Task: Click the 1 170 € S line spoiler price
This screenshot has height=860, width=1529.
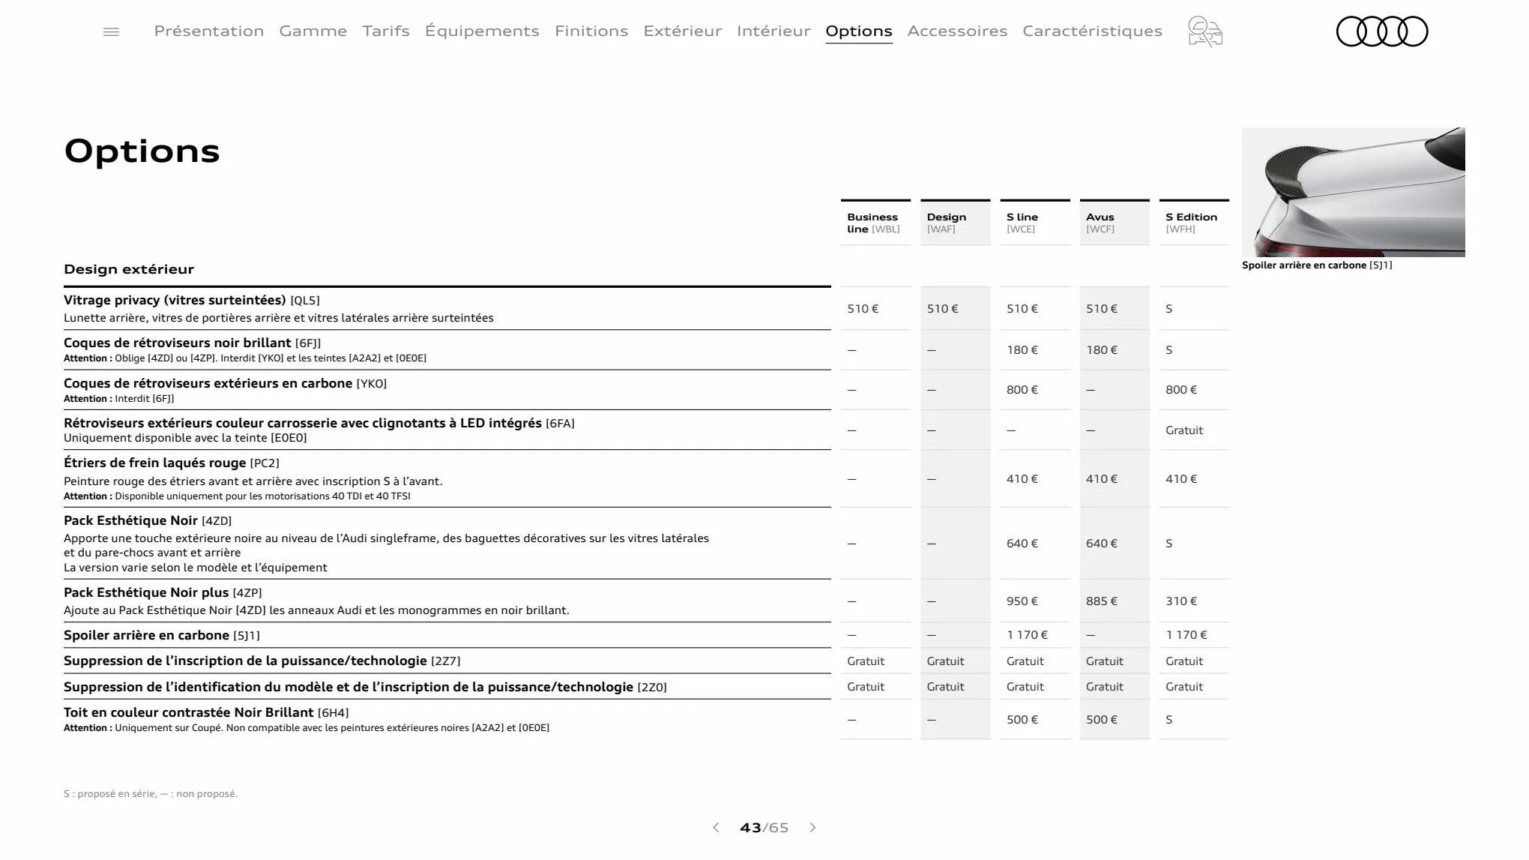Action: coord(1028,635)
